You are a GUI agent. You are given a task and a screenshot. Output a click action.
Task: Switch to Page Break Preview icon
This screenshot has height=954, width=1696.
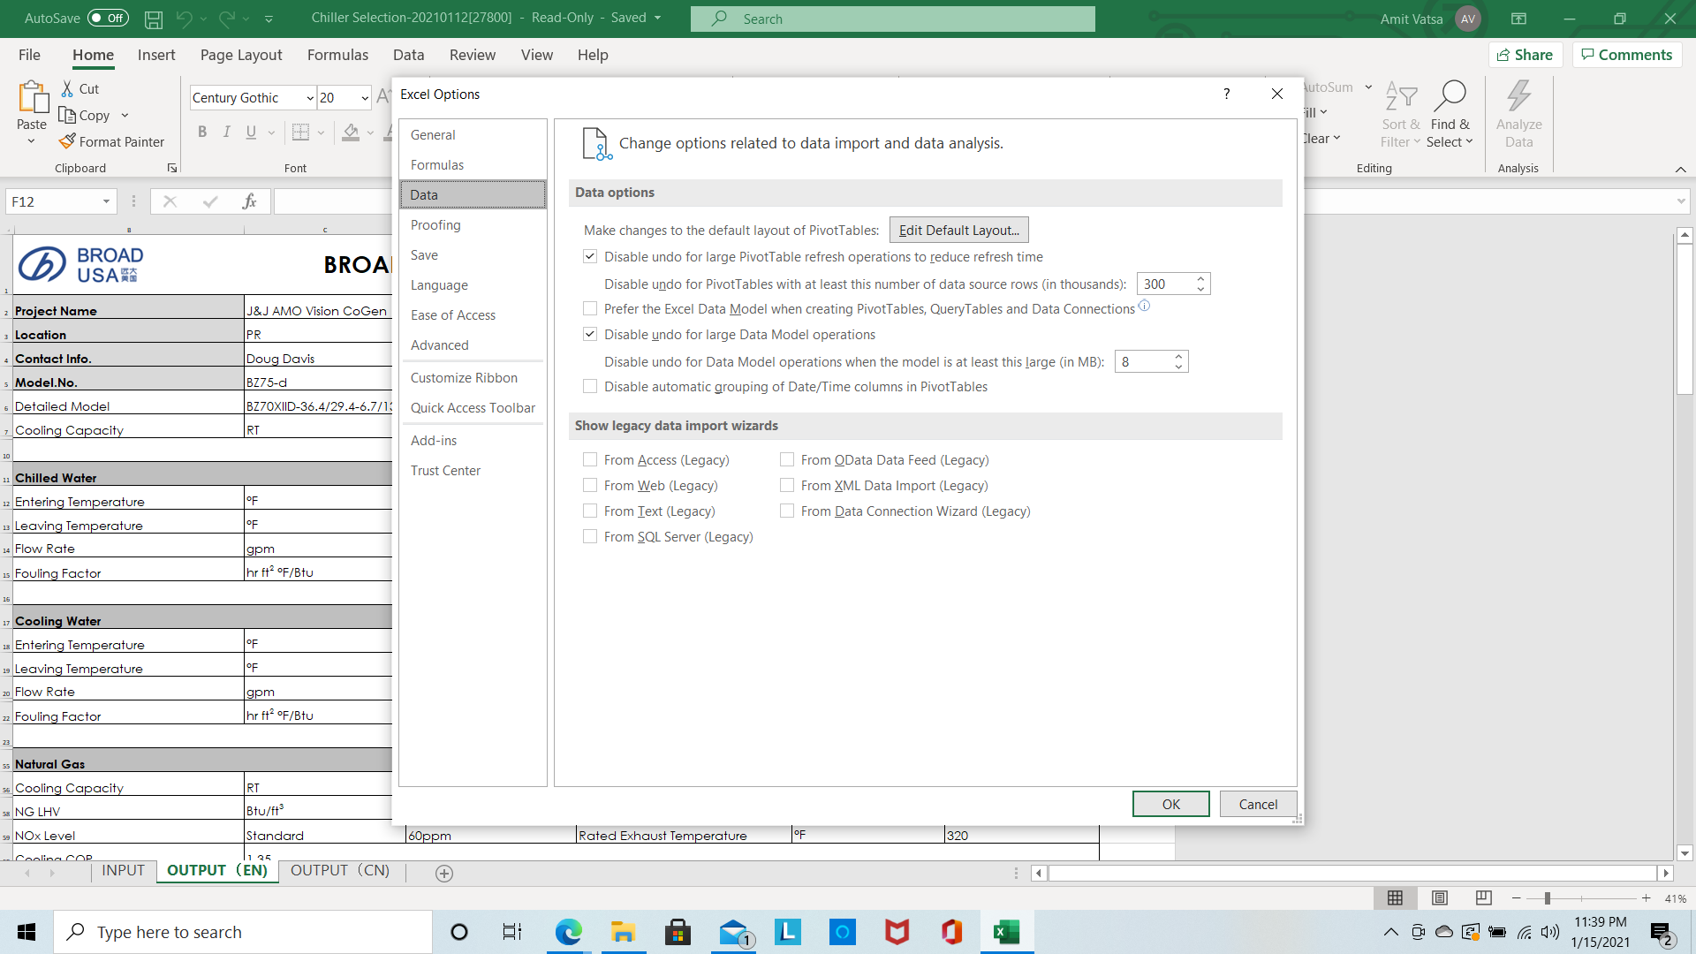coord(1484,897)
